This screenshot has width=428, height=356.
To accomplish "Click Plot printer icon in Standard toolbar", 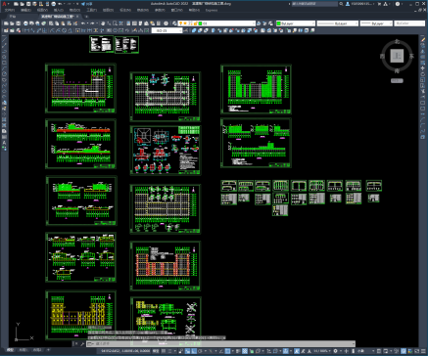I will pyautogui.click(x=25, y=23).
